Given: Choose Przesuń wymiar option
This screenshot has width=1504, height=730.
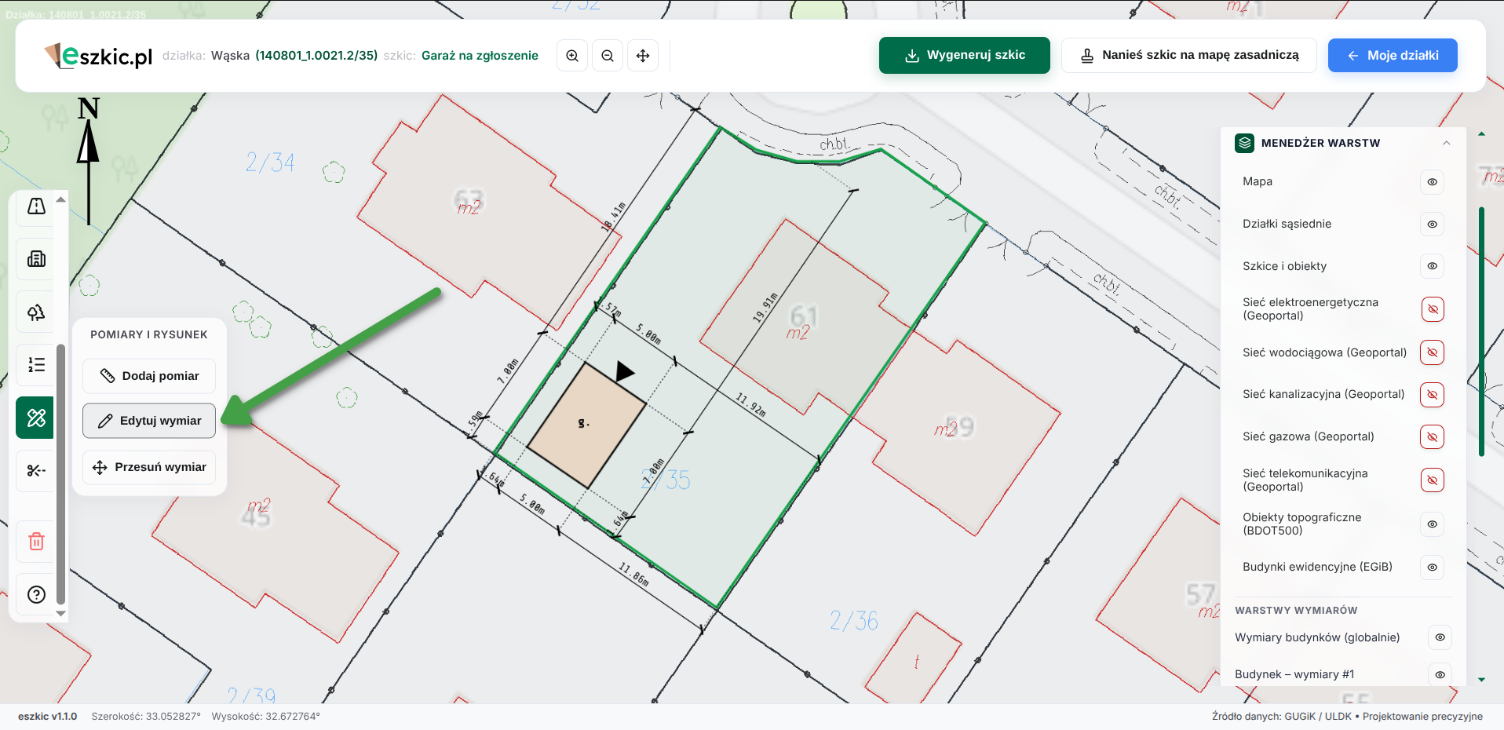Looking at the screenshot, I should pos(149,467).
